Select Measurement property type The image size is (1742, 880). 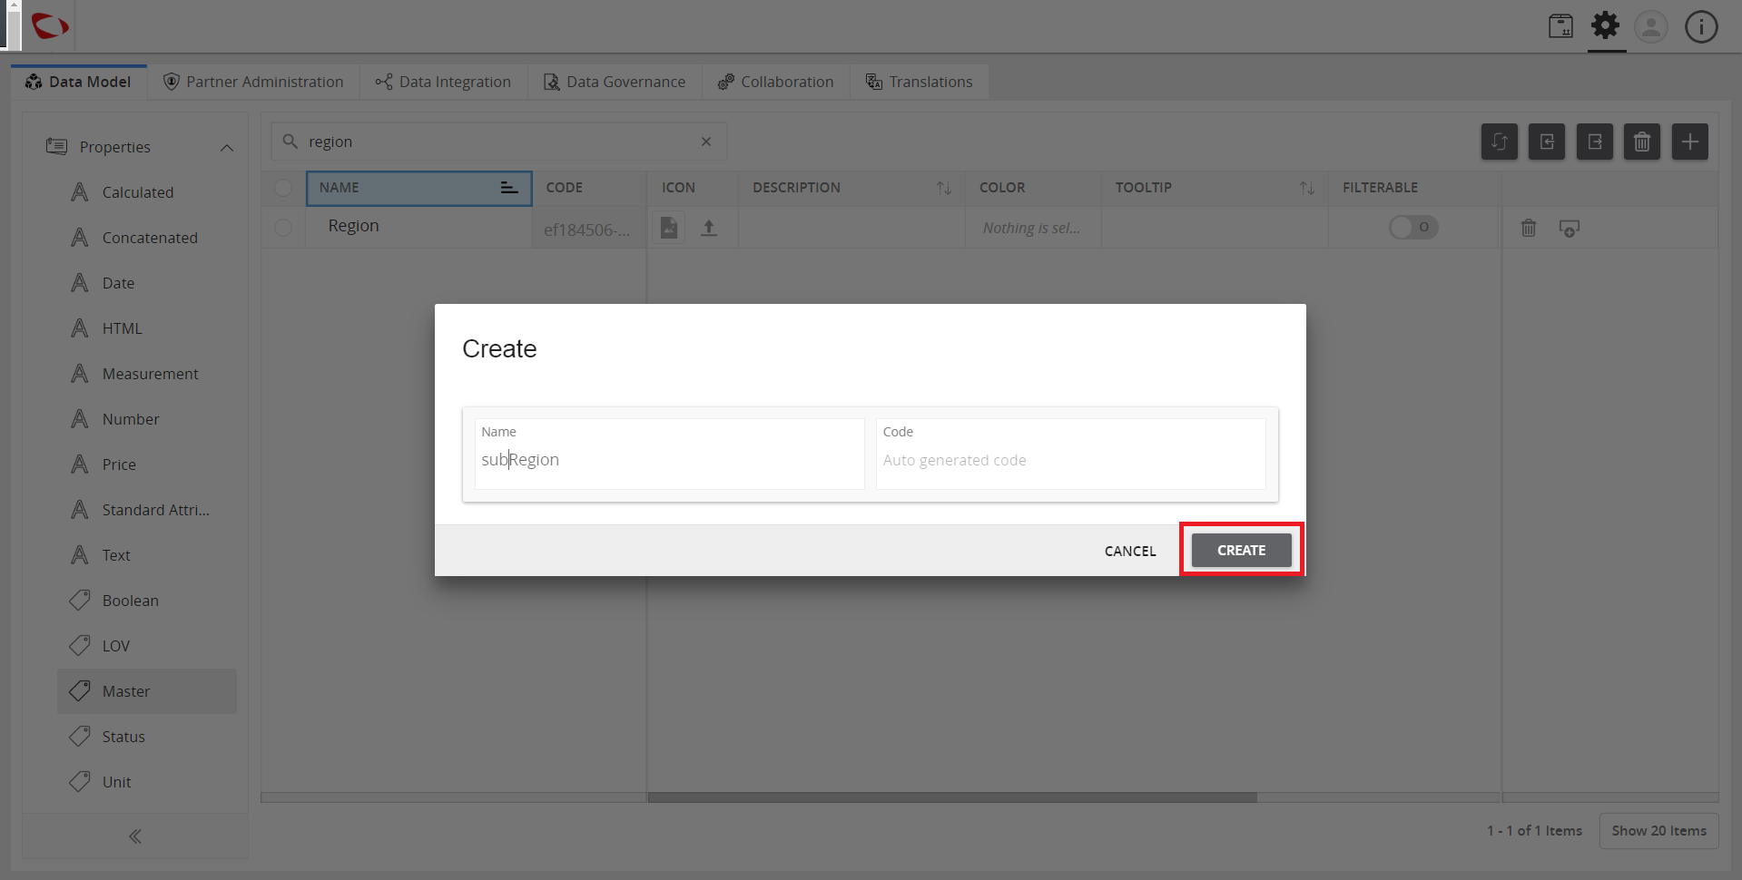tap(146, 374)
